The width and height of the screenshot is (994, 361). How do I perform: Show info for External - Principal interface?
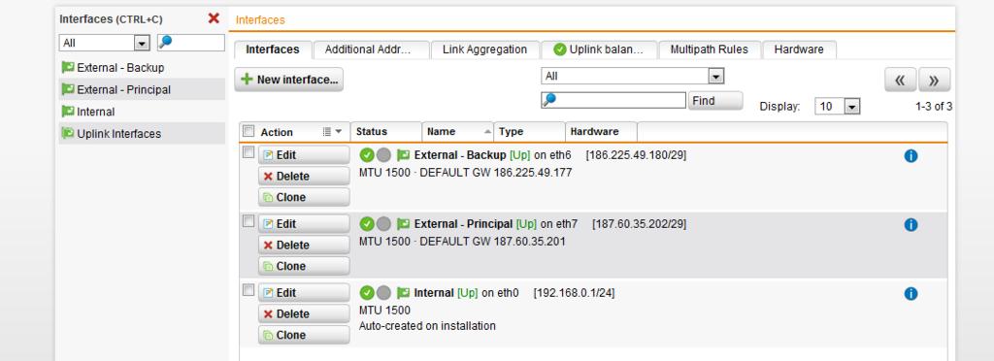(911, 225)
